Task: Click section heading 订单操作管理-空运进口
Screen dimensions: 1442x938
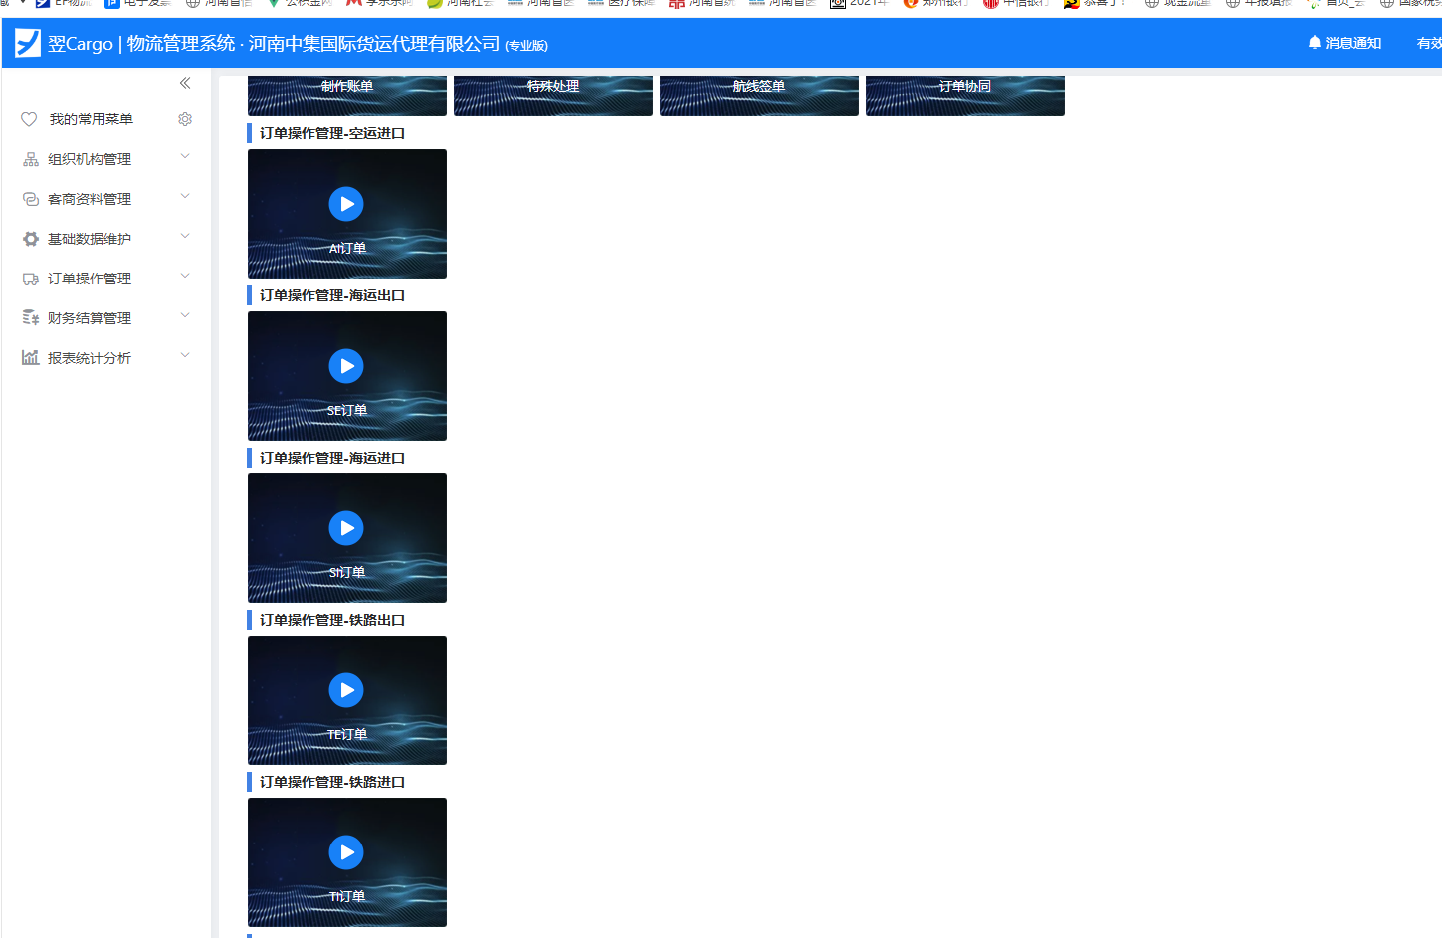Action: (332, 133)
